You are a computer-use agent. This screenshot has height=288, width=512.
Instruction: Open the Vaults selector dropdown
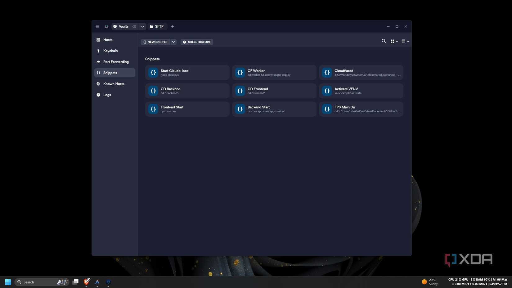point(142,26)
